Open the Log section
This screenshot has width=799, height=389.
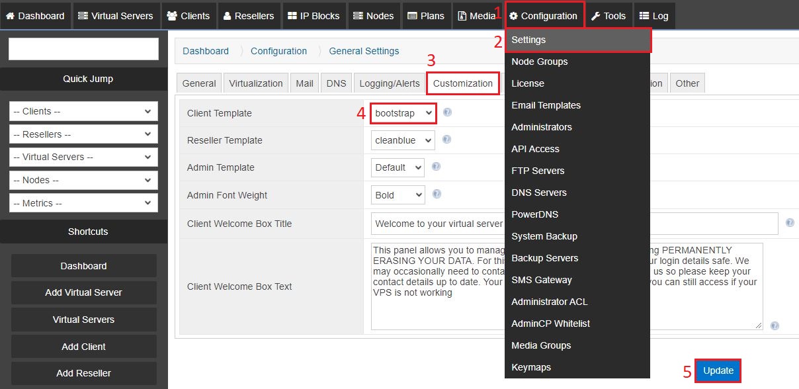point(653,15)
